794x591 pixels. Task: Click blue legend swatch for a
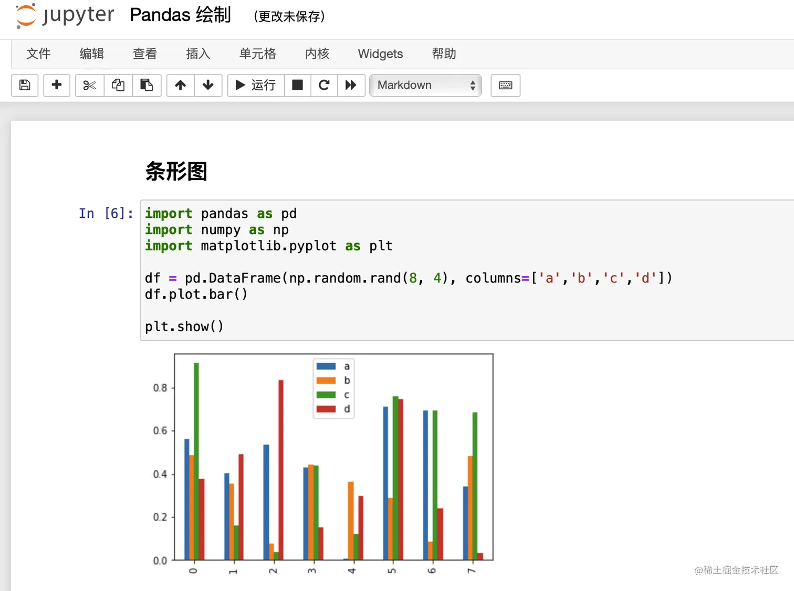326,366
